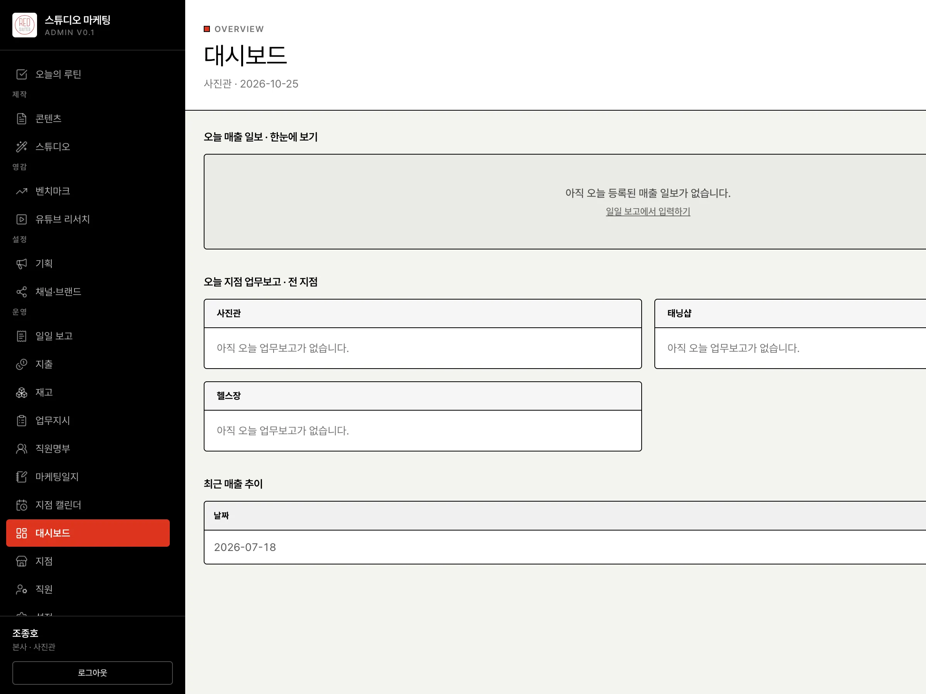The width and height of the screenshot is (926, 694).
Task: Select the 2026-07-18 table row
Action: (x=565, y=547)
